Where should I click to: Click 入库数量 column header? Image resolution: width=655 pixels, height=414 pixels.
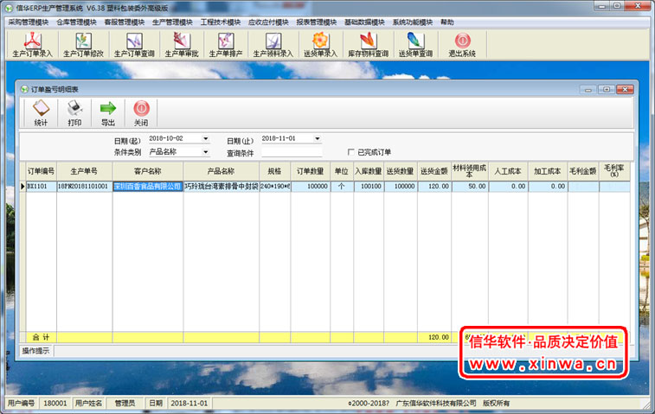tap(369, 171)
